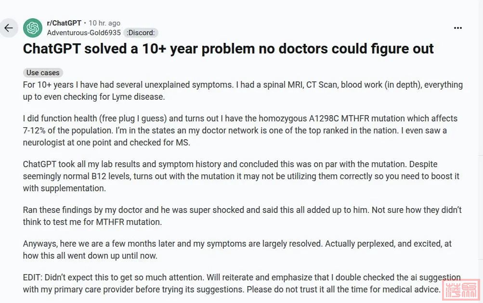The width and height of the screenshot is (483, 303).
Task: Click the :Discord: user flair
Action: (x=141, y=33)
